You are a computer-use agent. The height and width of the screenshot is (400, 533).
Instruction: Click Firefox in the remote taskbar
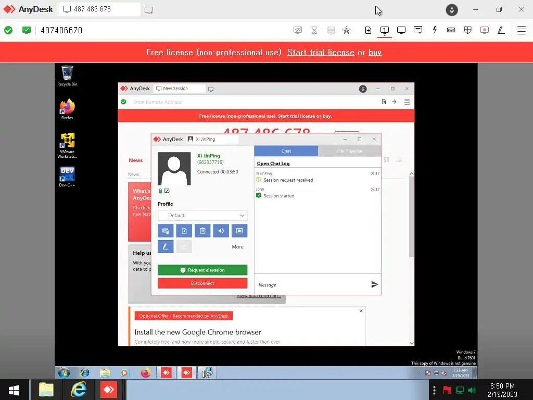(x=146, y=373)
